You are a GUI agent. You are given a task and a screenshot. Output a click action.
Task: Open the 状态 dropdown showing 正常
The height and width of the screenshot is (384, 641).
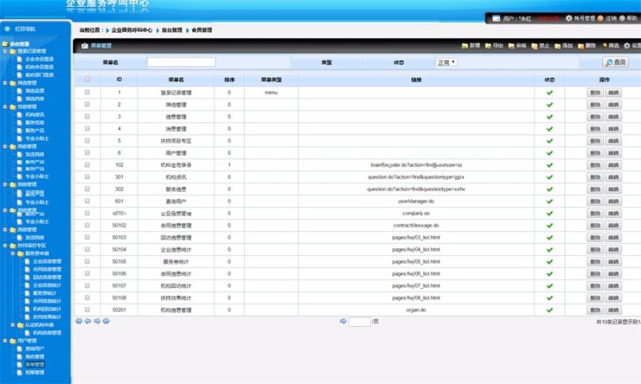tap(447, 63)
